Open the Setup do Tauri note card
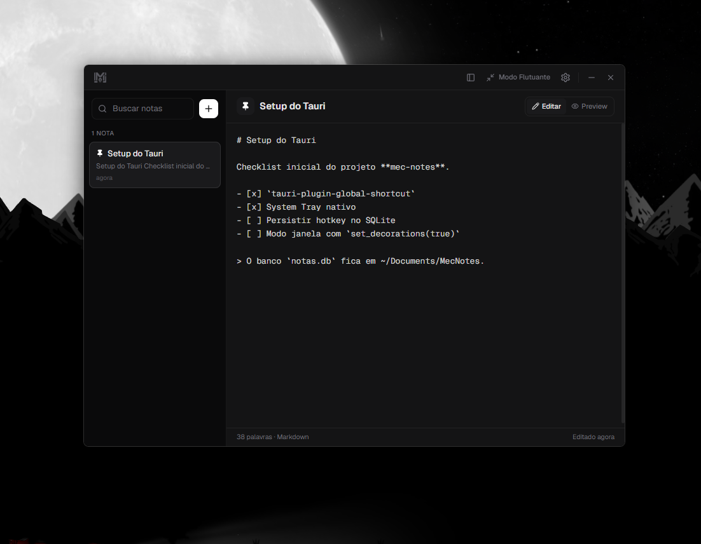Image resolution: width=701 pixels, height=544 pixels. 155,165
